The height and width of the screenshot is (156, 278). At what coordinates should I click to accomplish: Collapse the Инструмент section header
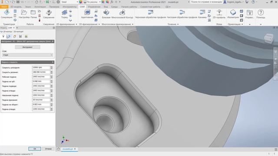53,42
